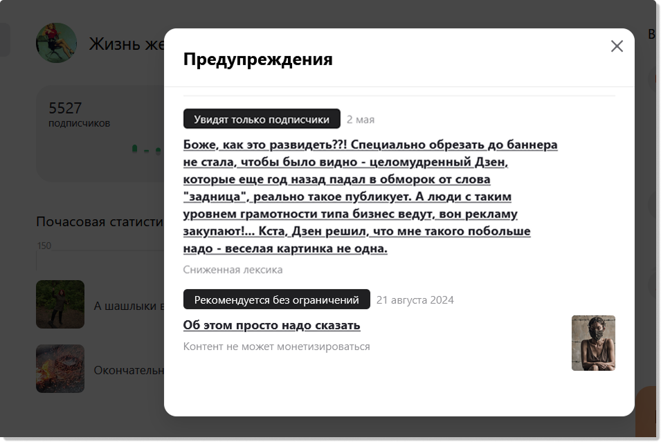Viewport: 661px width, 442px height.
Task: Open the 'Окончательн...' post fire thumbnail
Action: point(60,369)
